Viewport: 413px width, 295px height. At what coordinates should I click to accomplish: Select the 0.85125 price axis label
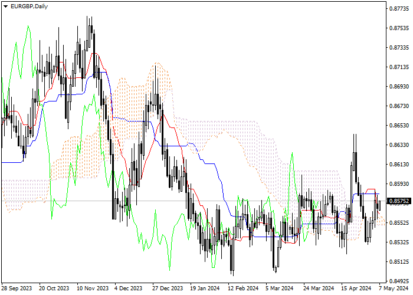click(x=399, y=261)
